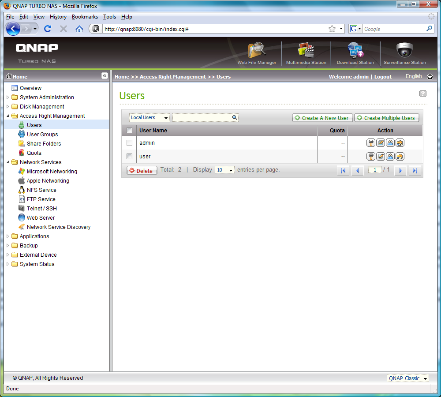Tick the checkbox for admin user
The height and width of the screenshot is (397, 441).
[x=129, y=142]
